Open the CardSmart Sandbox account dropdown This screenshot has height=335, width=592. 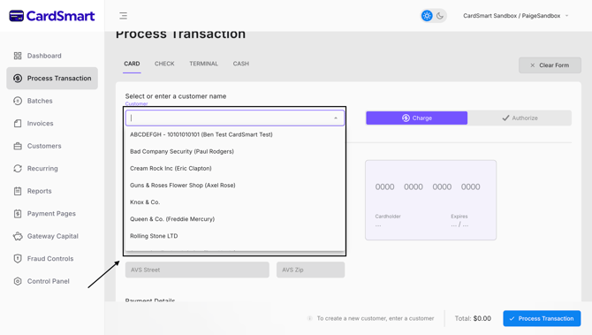pos(516,16)
